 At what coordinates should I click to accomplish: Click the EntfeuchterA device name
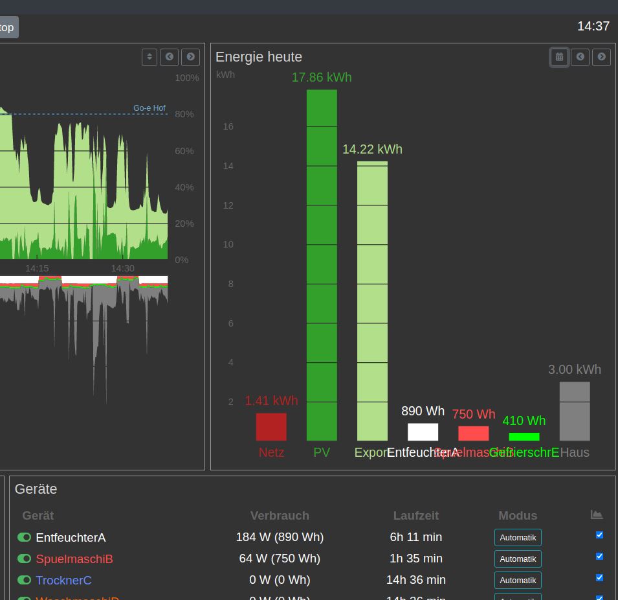pos(71,538)
